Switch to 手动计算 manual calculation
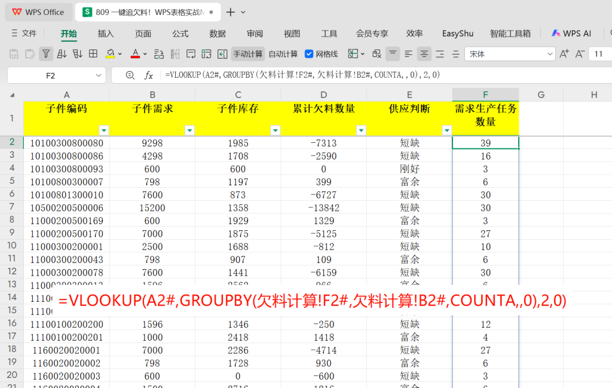This screenshot has width=612, height=388. (x=248, y=54)
